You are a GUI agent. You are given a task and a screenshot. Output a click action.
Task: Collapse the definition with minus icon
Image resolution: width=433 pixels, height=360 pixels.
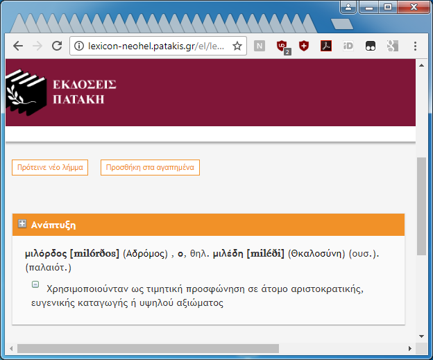[x=35, y=284]
